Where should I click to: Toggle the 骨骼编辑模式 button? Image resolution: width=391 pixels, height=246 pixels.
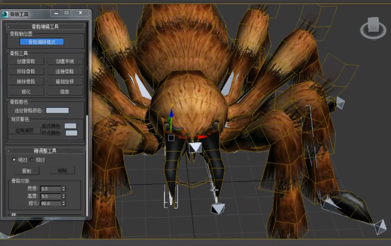[42, 42]
